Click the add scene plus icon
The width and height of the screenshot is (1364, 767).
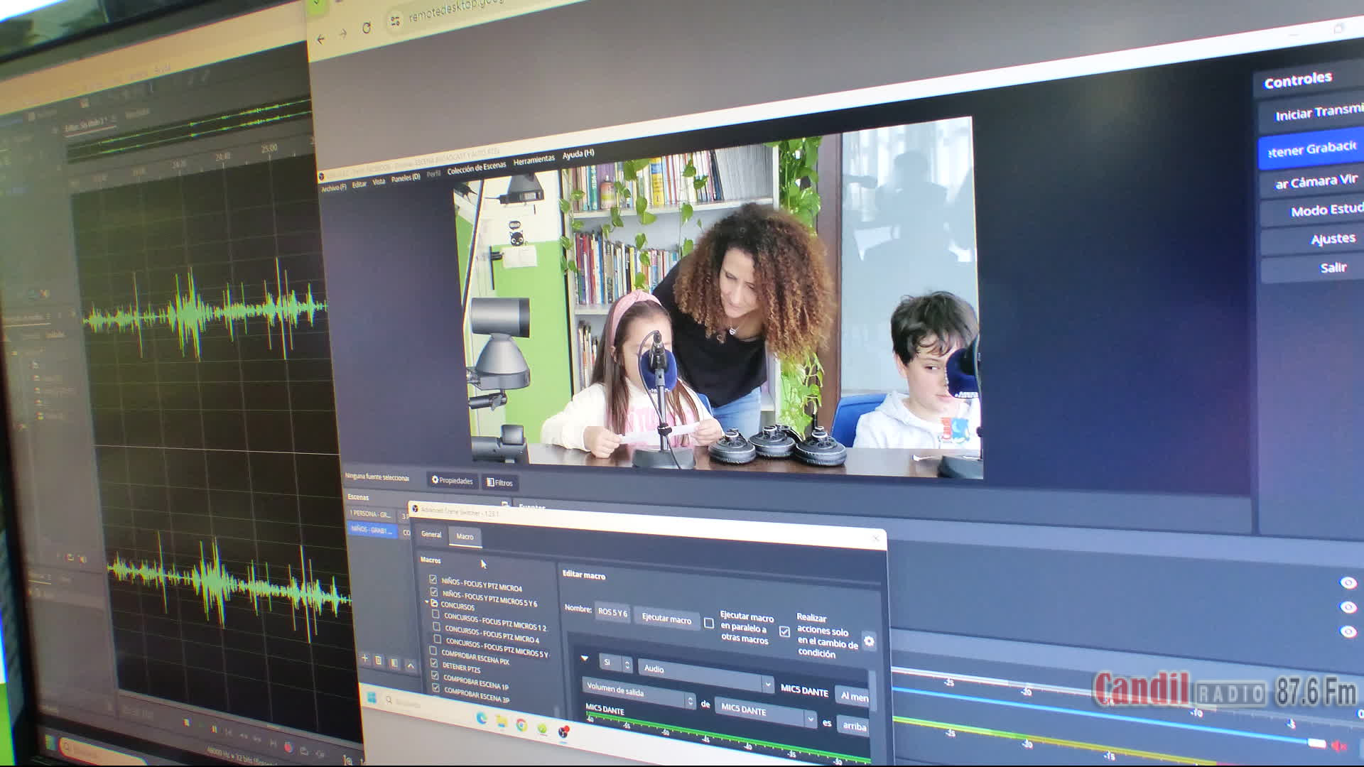tap(364, 659)
